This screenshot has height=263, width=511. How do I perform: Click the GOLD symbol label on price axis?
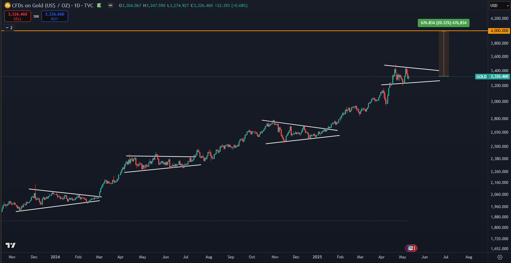pos(481,76)
